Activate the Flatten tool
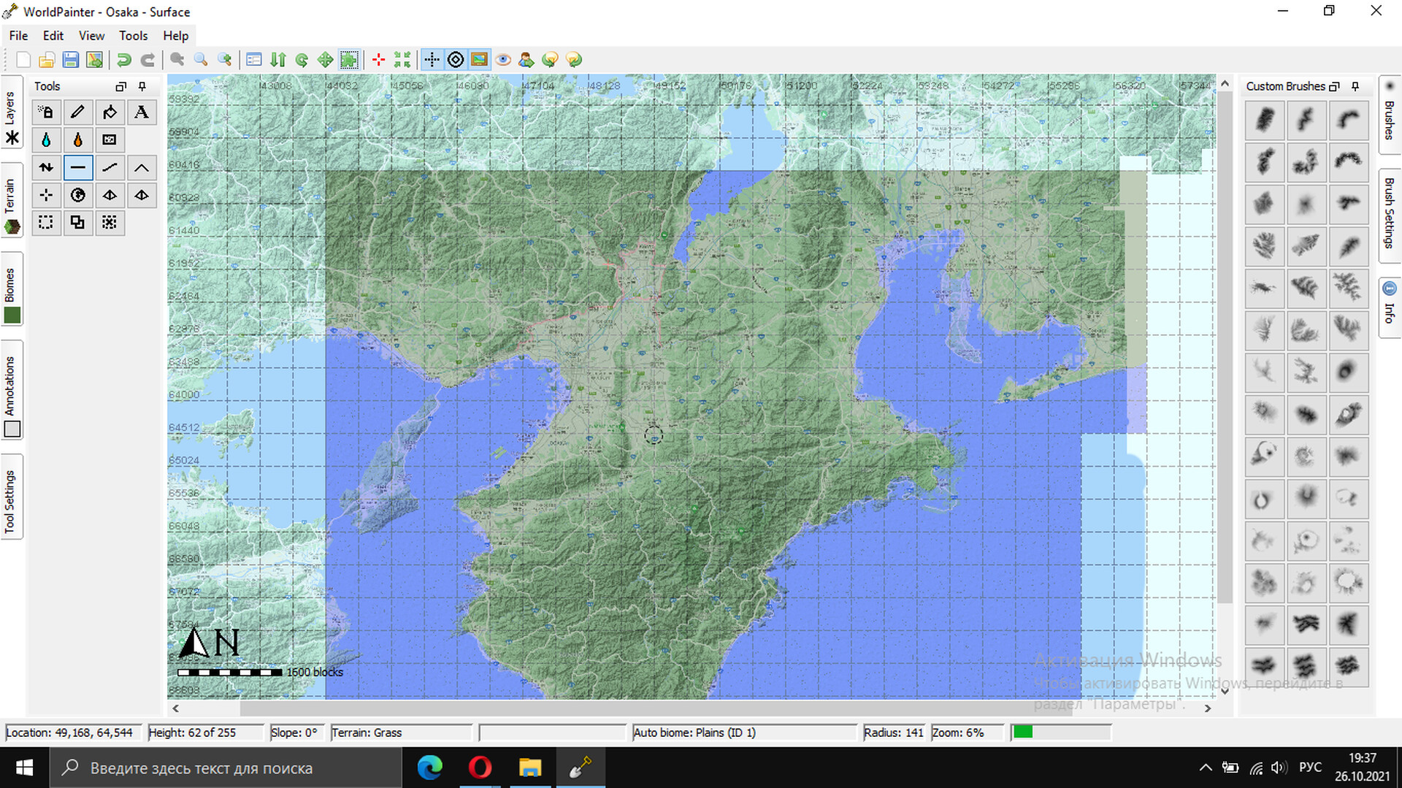Viewport: 1402px width, 788px height. pyautogui.click(x=78, y=167)
